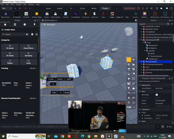
Task: Open the 3D Assets category
Action: click(10, 47)
